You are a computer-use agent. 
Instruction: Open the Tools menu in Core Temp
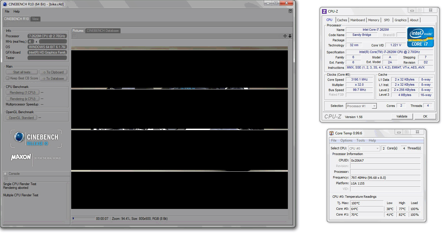tap(360, 140)
